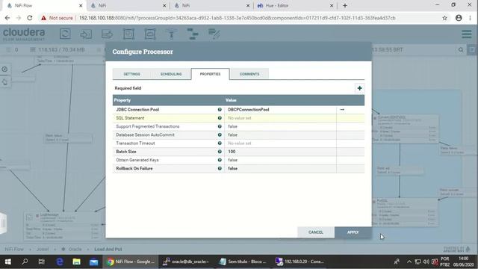Screen dimensions: 478x269
Task: Go to DBCPConnectionPool service arrow icon
Action: (342, 110)
